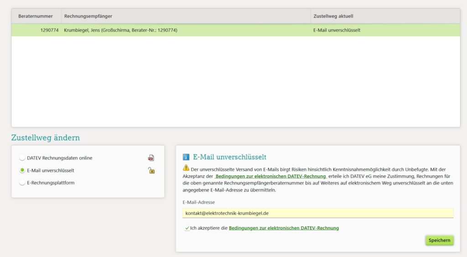Click empty white area of recipient table
This screenshot has width=467, height=257.
click(235, 82)
